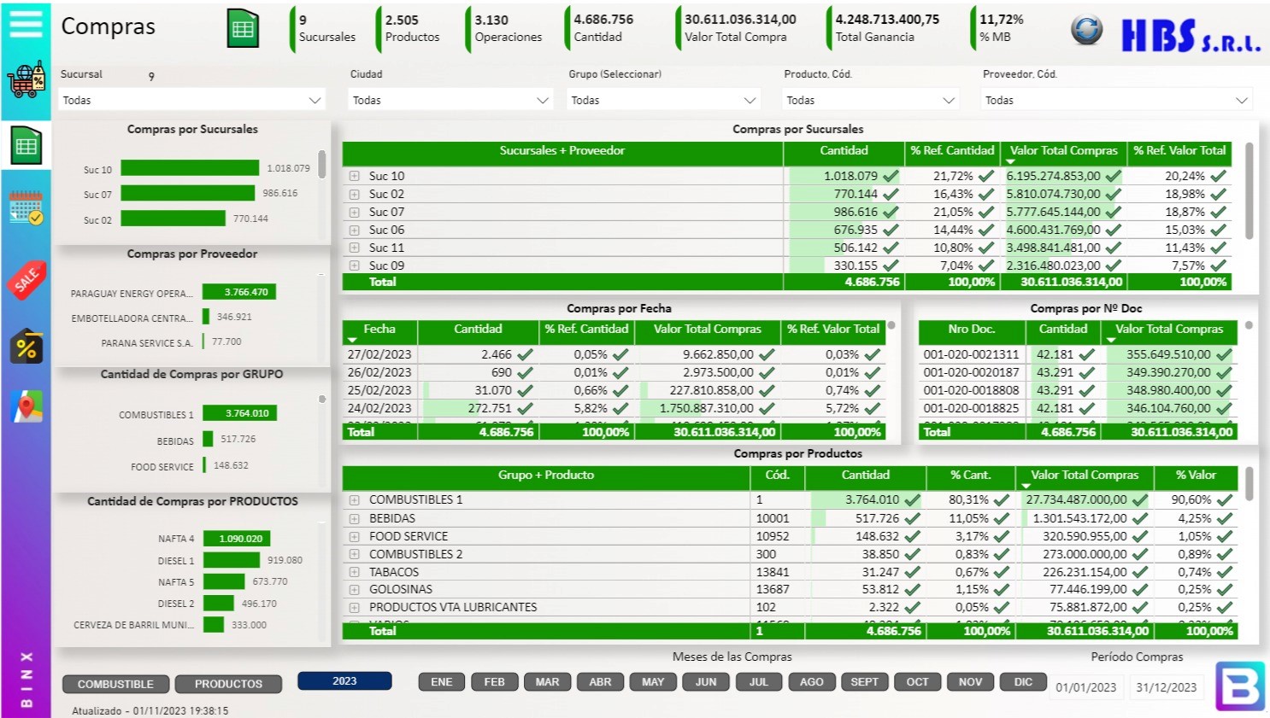The width and height of the screenshot is (1270, 718).
Task: Open the calendar sidebar icon
Action: 26,207
